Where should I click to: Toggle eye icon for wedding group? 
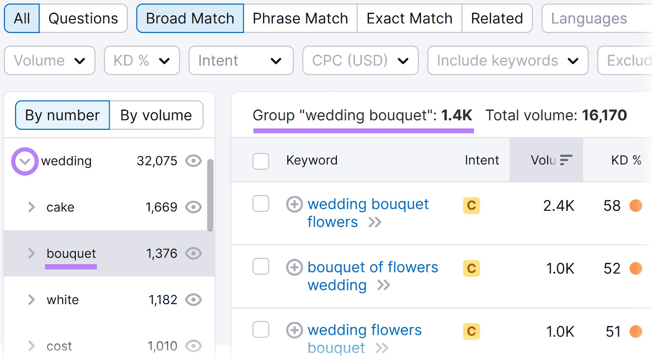point(194,161)
